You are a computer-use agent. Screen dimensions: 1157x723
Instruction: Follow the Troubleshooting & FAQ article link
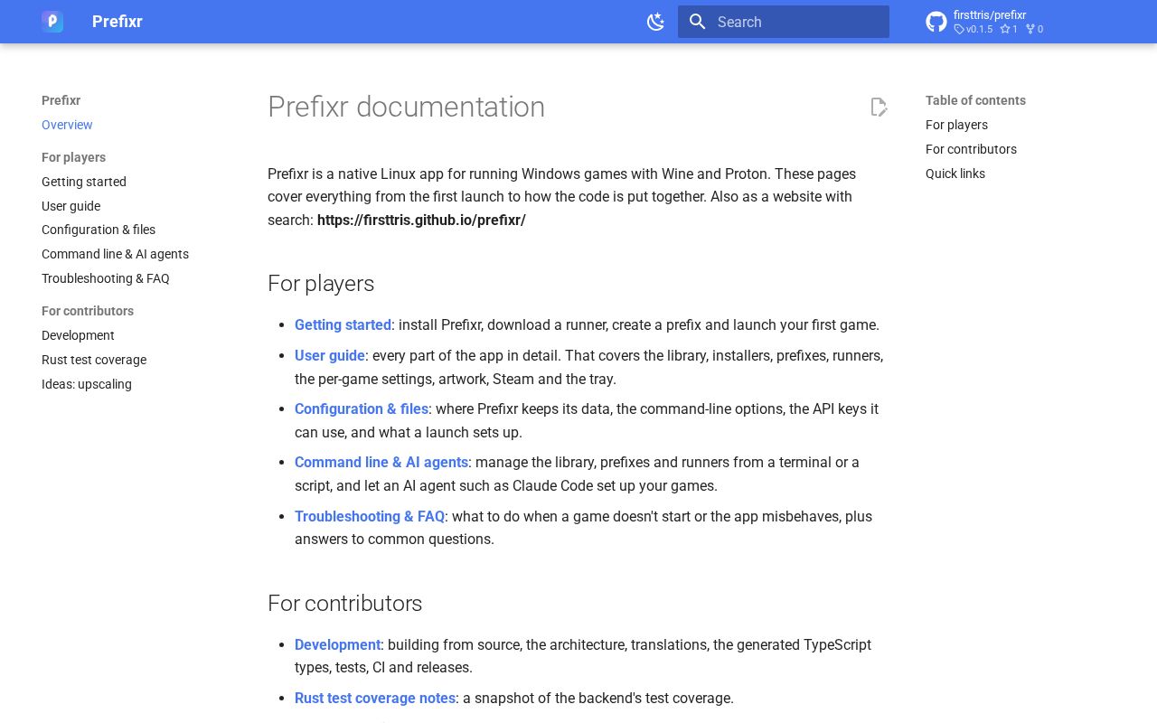tap(370, 516)
